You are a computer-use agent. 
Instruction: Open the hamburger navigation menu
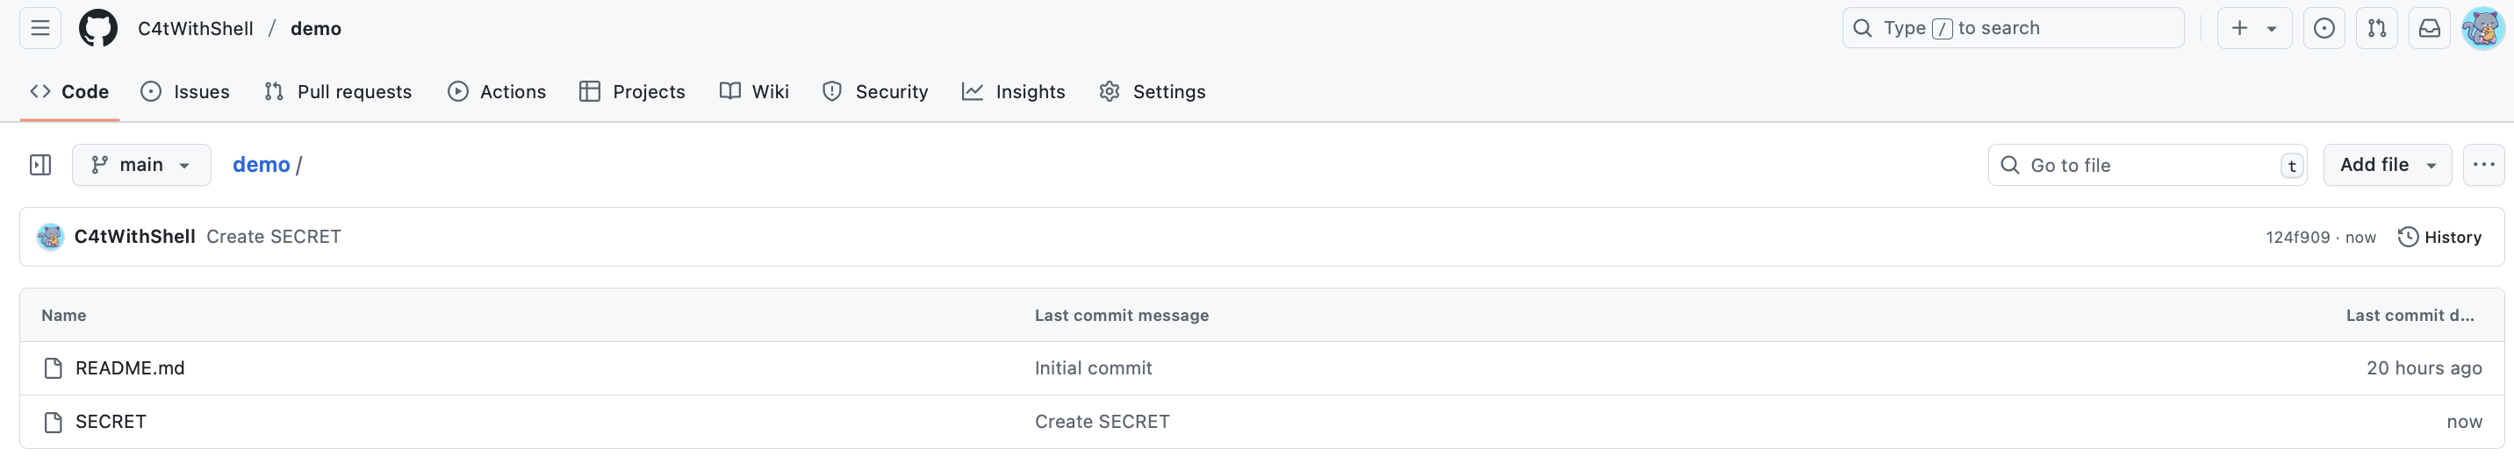pyautogui.click(x=40, y=28)
